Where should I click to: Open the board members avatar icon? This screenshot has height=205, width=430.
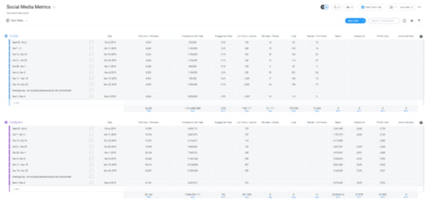point(325,7)
